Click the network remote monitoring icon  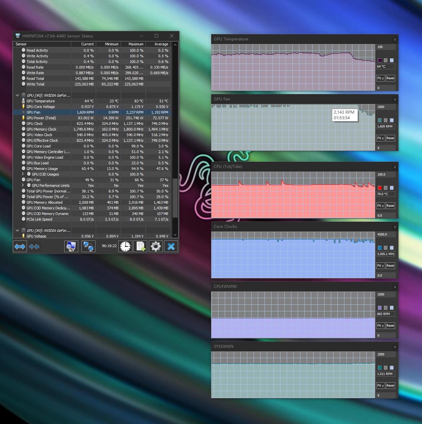click(88, 246)
